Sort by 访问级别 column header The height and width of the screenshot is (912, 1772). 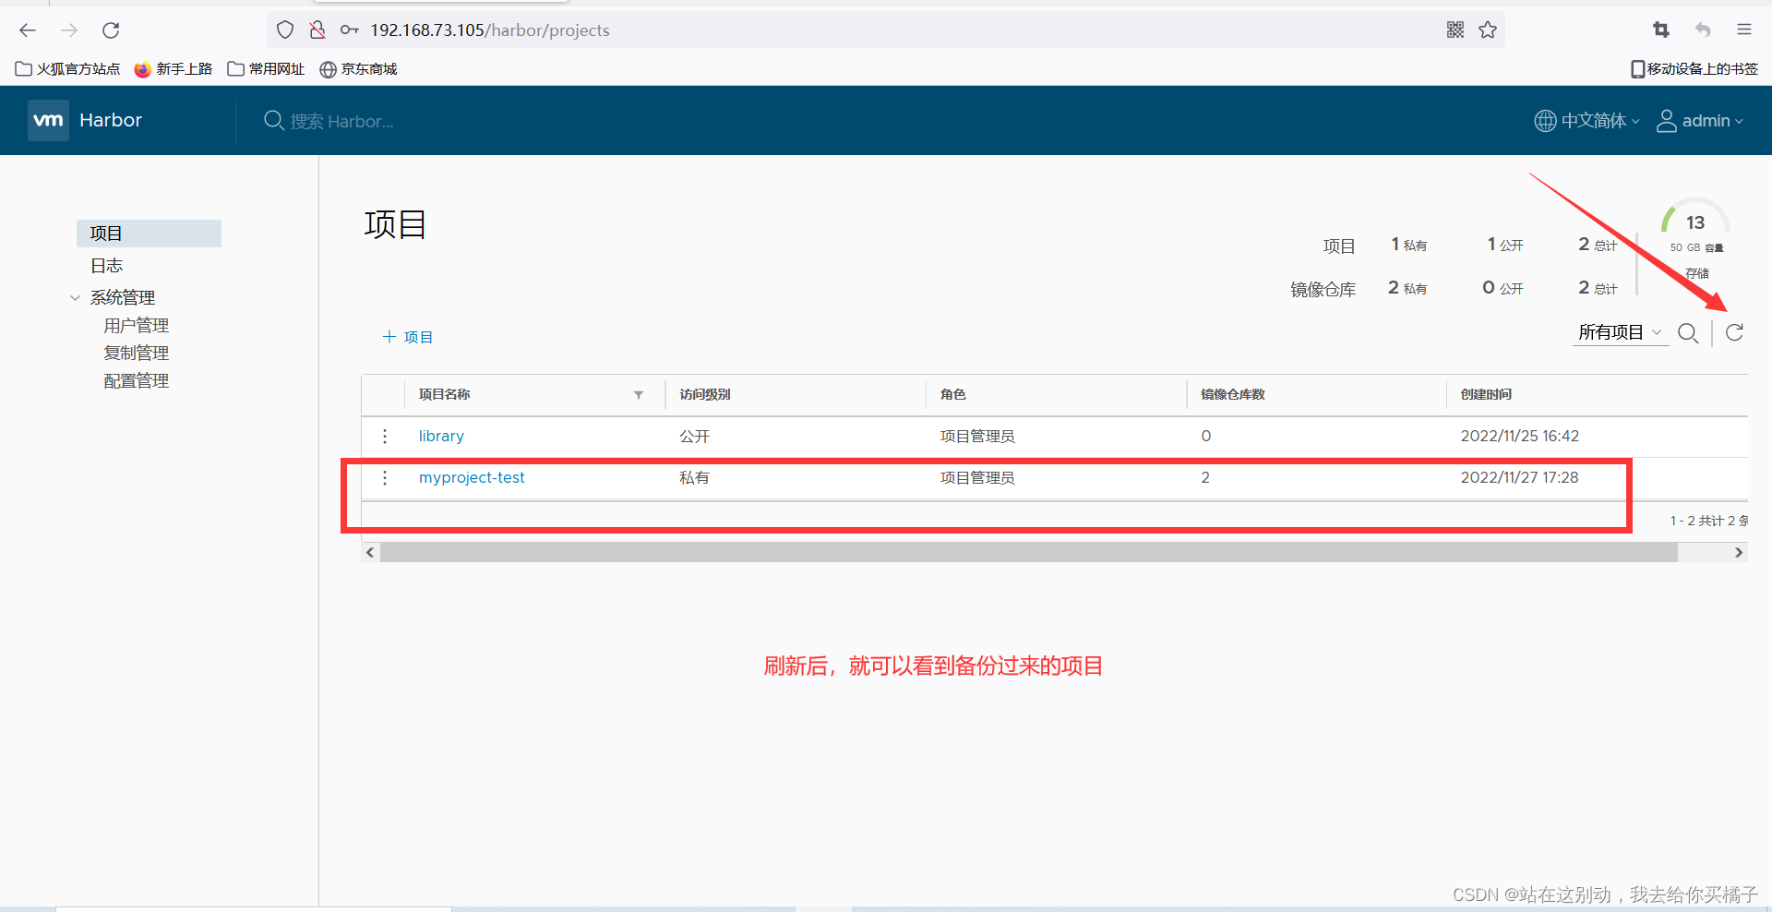pyautogui.click(x=705, y=395)
